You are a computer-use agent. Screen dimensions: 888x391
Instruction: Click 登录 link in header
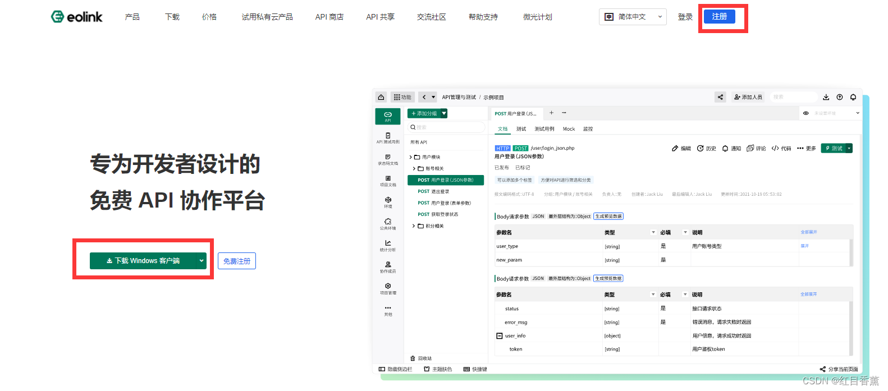[x=685, y=17]
